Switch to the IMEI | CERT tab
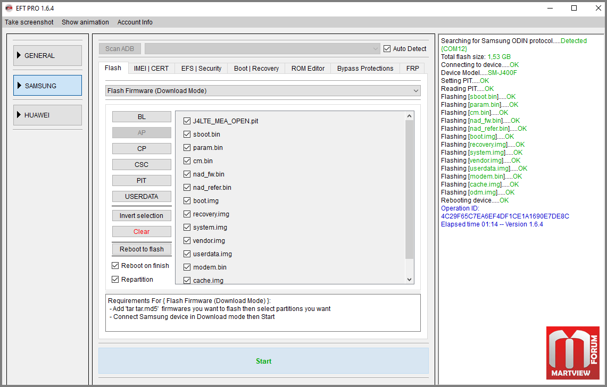607x387 pixels. tap(151, 69)
